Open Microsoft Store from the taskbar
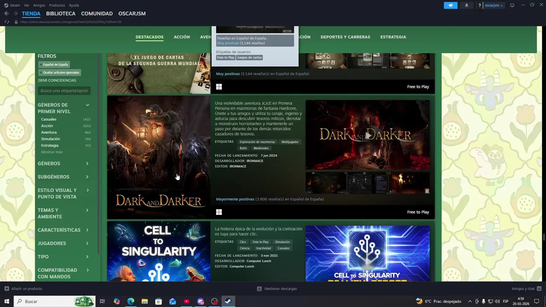 pyautogui.click(x=158, y=301)
